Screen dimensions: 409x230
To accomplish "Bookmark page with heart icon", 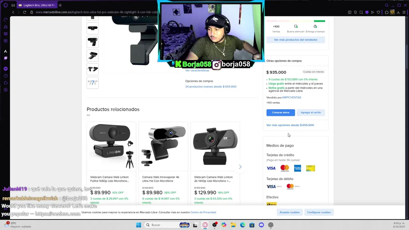I will pyautogui.click(x=378, y=12).
